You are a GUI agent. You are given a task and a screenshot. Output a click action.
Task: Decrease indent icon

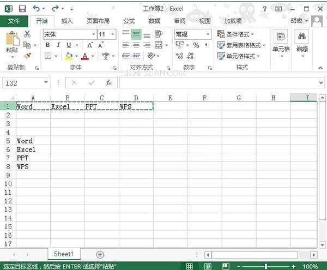coord(126,56)
